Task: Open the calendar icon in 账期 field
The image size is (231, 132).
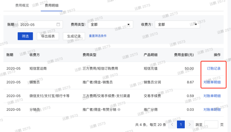Action: 58,25
